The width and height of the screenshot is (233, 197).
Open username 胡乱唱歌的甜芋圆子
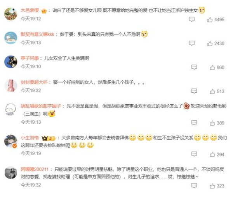[x=41, y=106]
